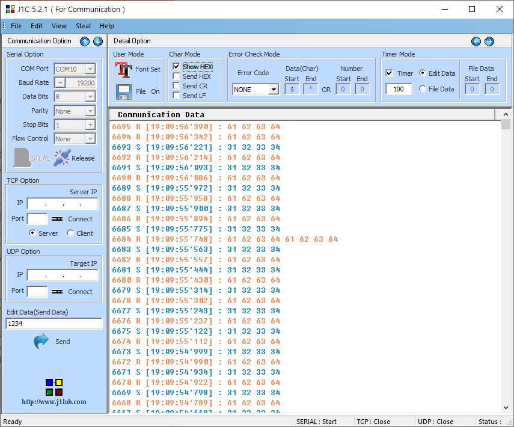Uncheck the Show HEX checkbox
Viewport: 514px width, 427px height.
tap(176, 67)
